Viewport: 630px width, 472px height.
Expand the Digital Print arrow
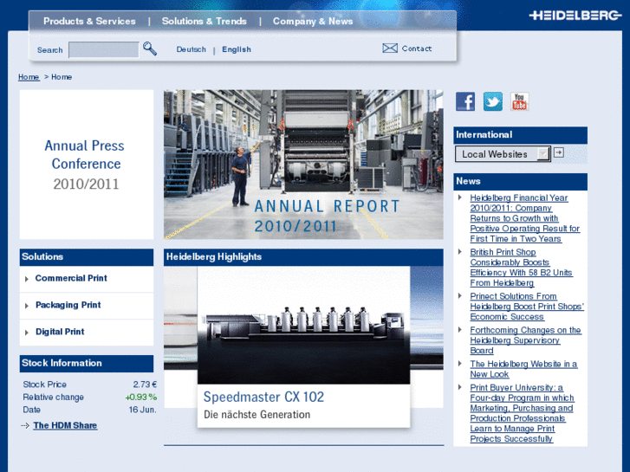[27, 333]
